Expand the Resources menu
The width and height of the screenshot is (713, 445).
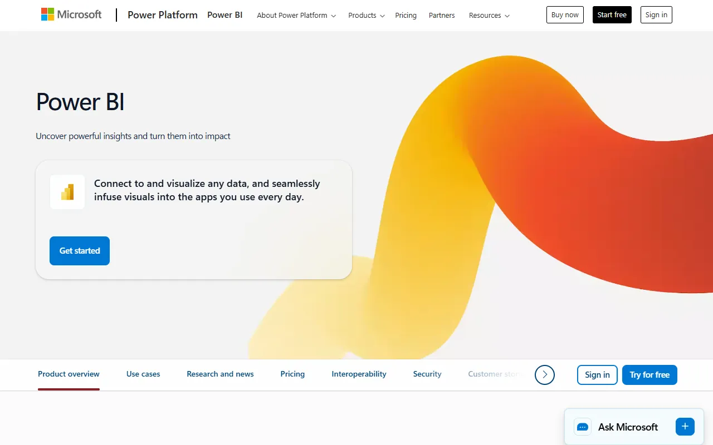489,16
